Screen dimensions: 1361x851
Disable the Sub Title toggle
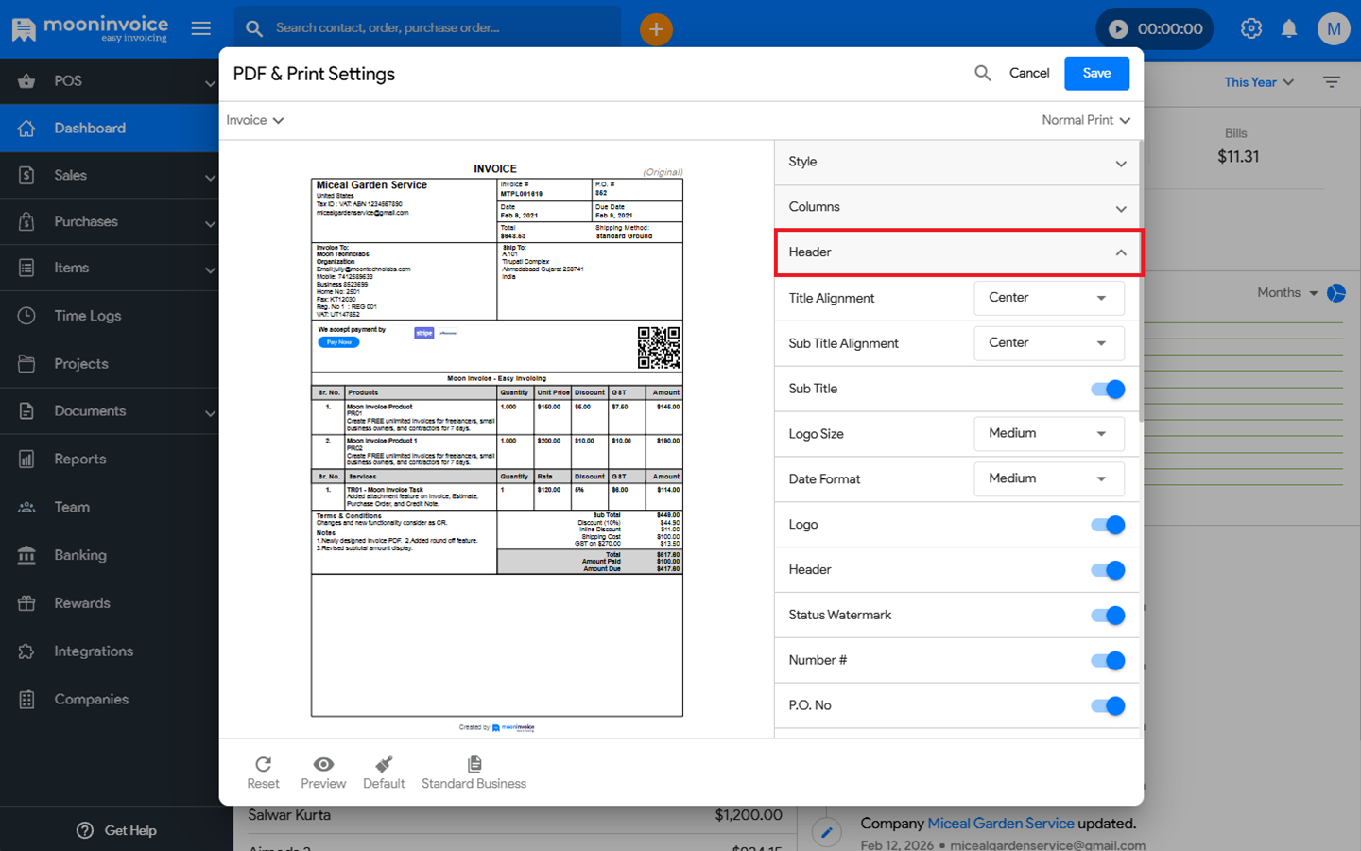coord(1108,389)
